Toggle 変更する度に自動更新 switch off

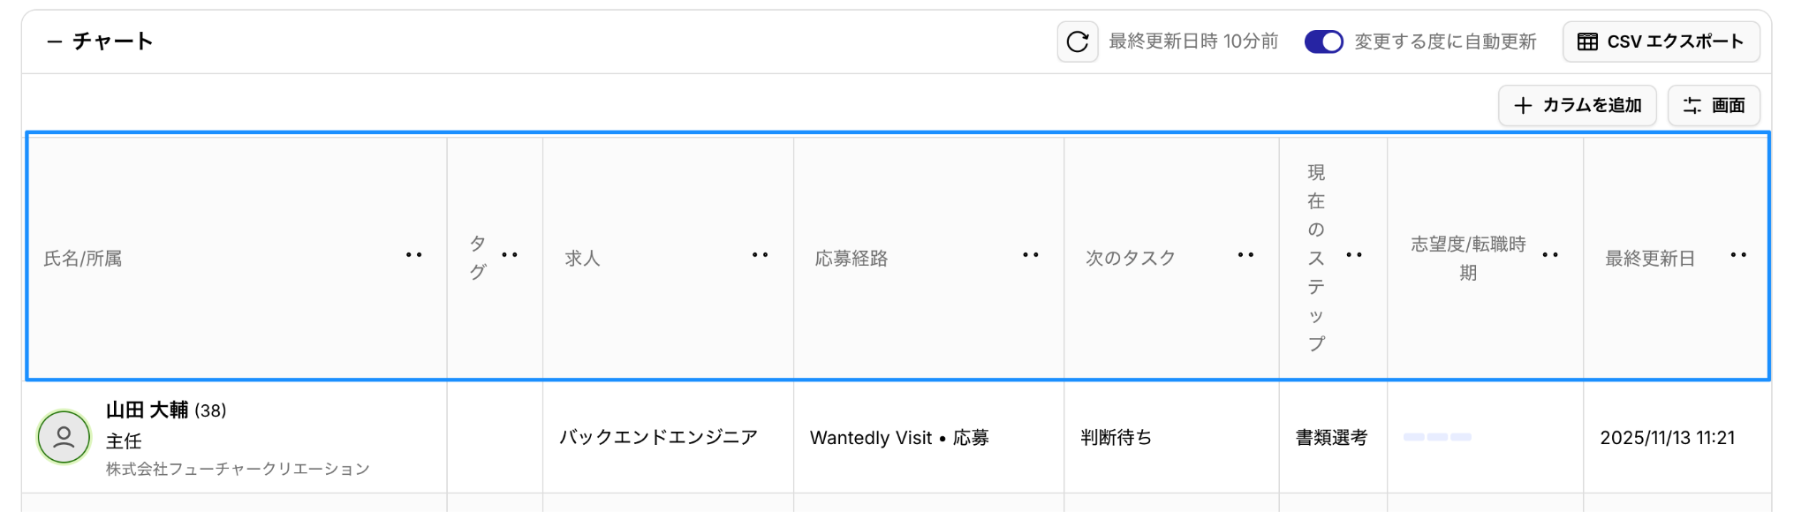pos(1323,41)
